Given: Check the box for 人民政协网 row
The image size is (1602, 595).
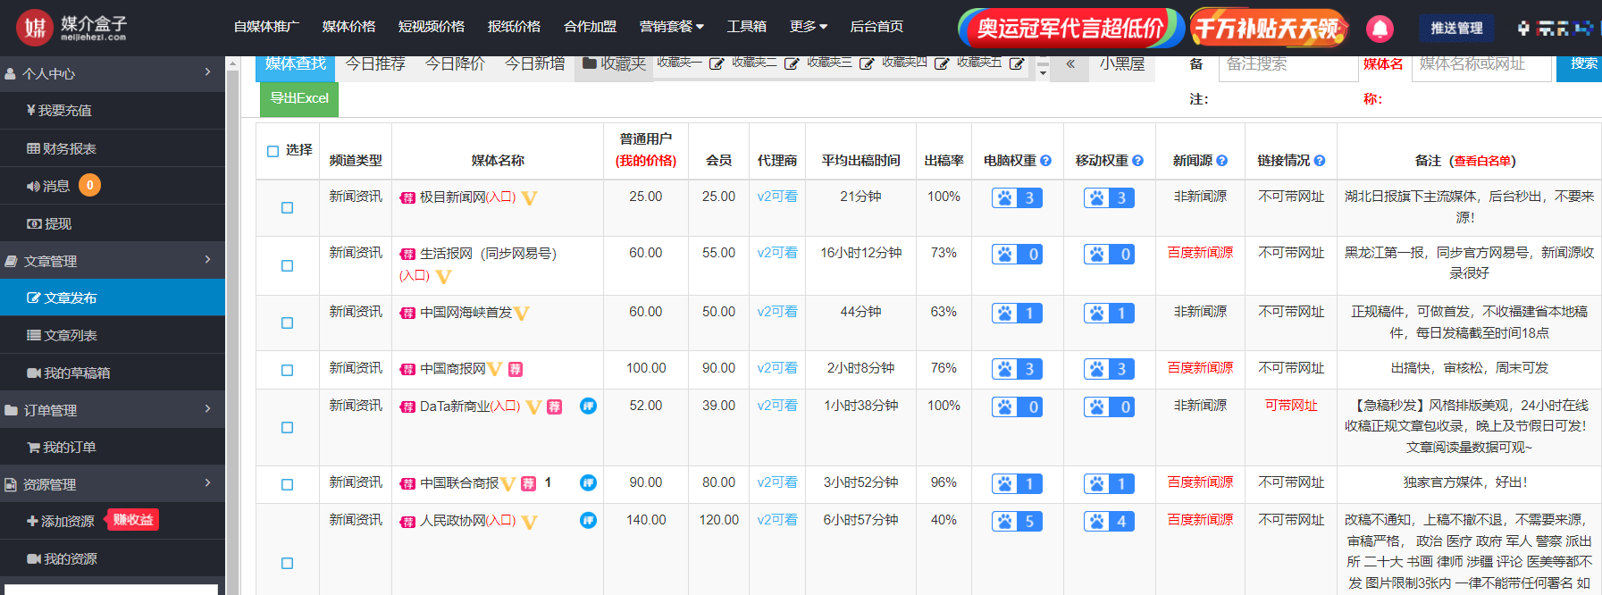Looking at the screenshot, I should pyautogui.click(x=287, y=563).
